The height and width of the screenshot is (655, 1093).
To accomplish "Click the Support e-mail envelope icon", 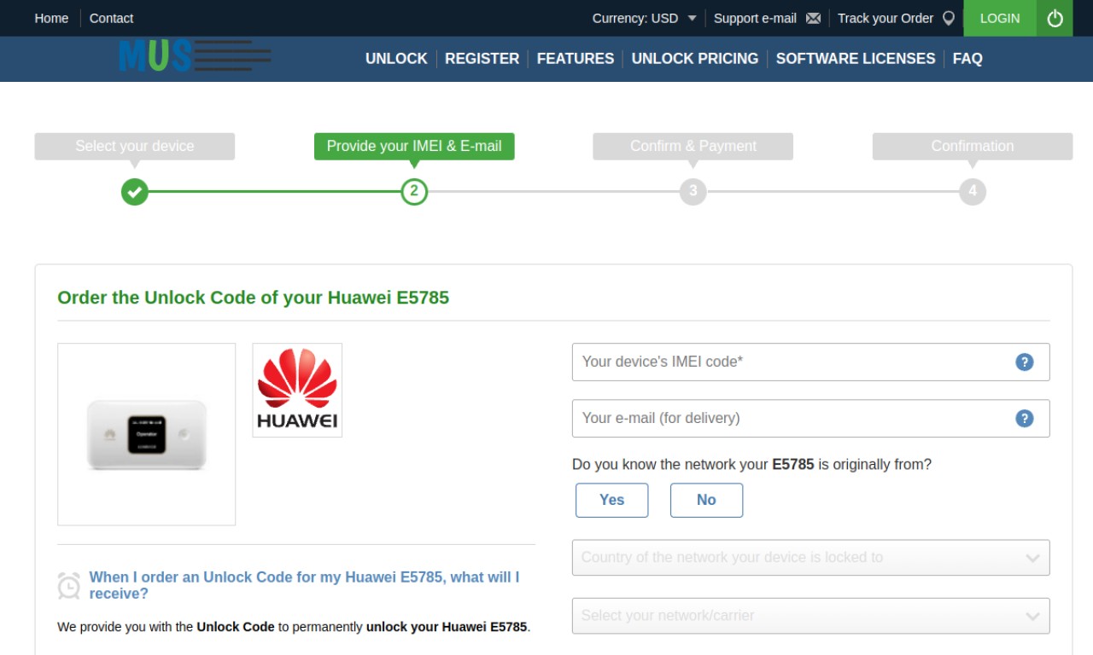I will click(813, 18).
